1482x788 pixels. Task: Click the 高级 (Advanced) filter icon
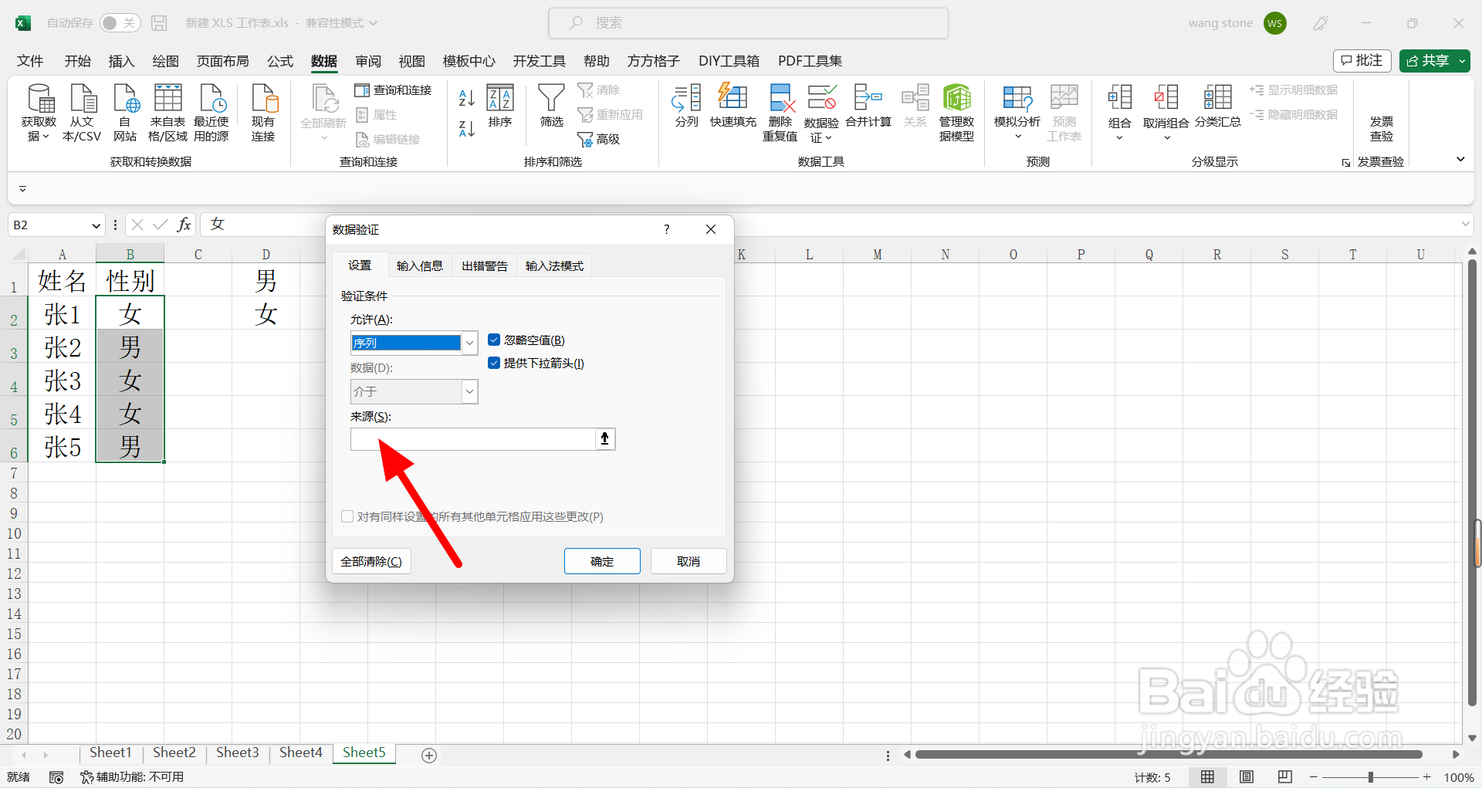point(599,139)
